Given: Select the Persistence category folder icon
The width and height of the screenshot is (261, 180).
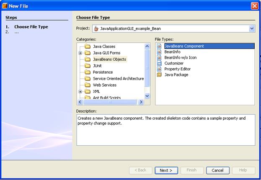Looking at the screenshot, I should point(88,72).
